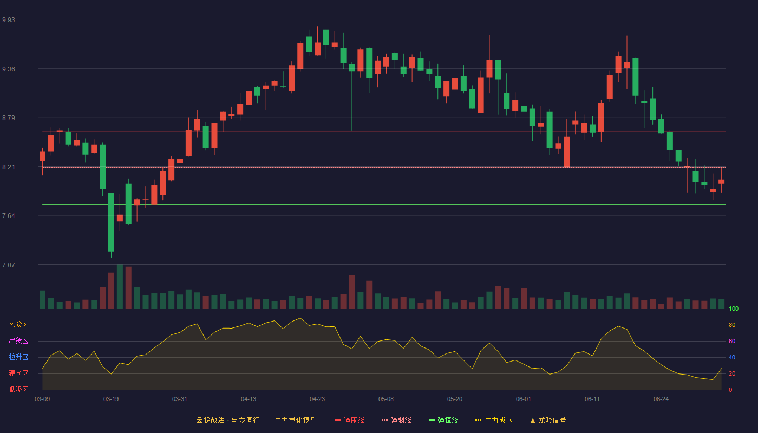Select the green horizontal support line

(x=384, y=205)
